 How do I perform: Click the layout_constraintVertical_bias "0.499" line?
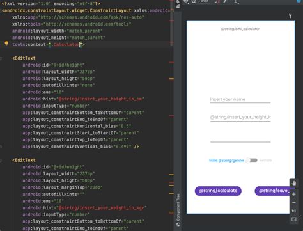pyautogui.click(x=81, y=147)
